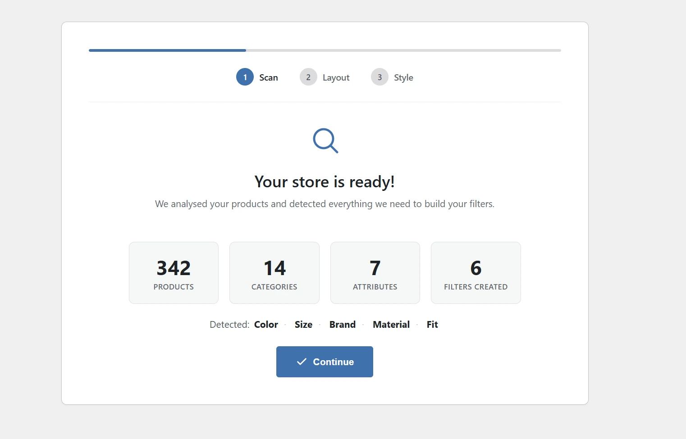Click detected attribute Material
Image resolution: width=686 pixels, height=439 pixels.
tap(391, 325)
